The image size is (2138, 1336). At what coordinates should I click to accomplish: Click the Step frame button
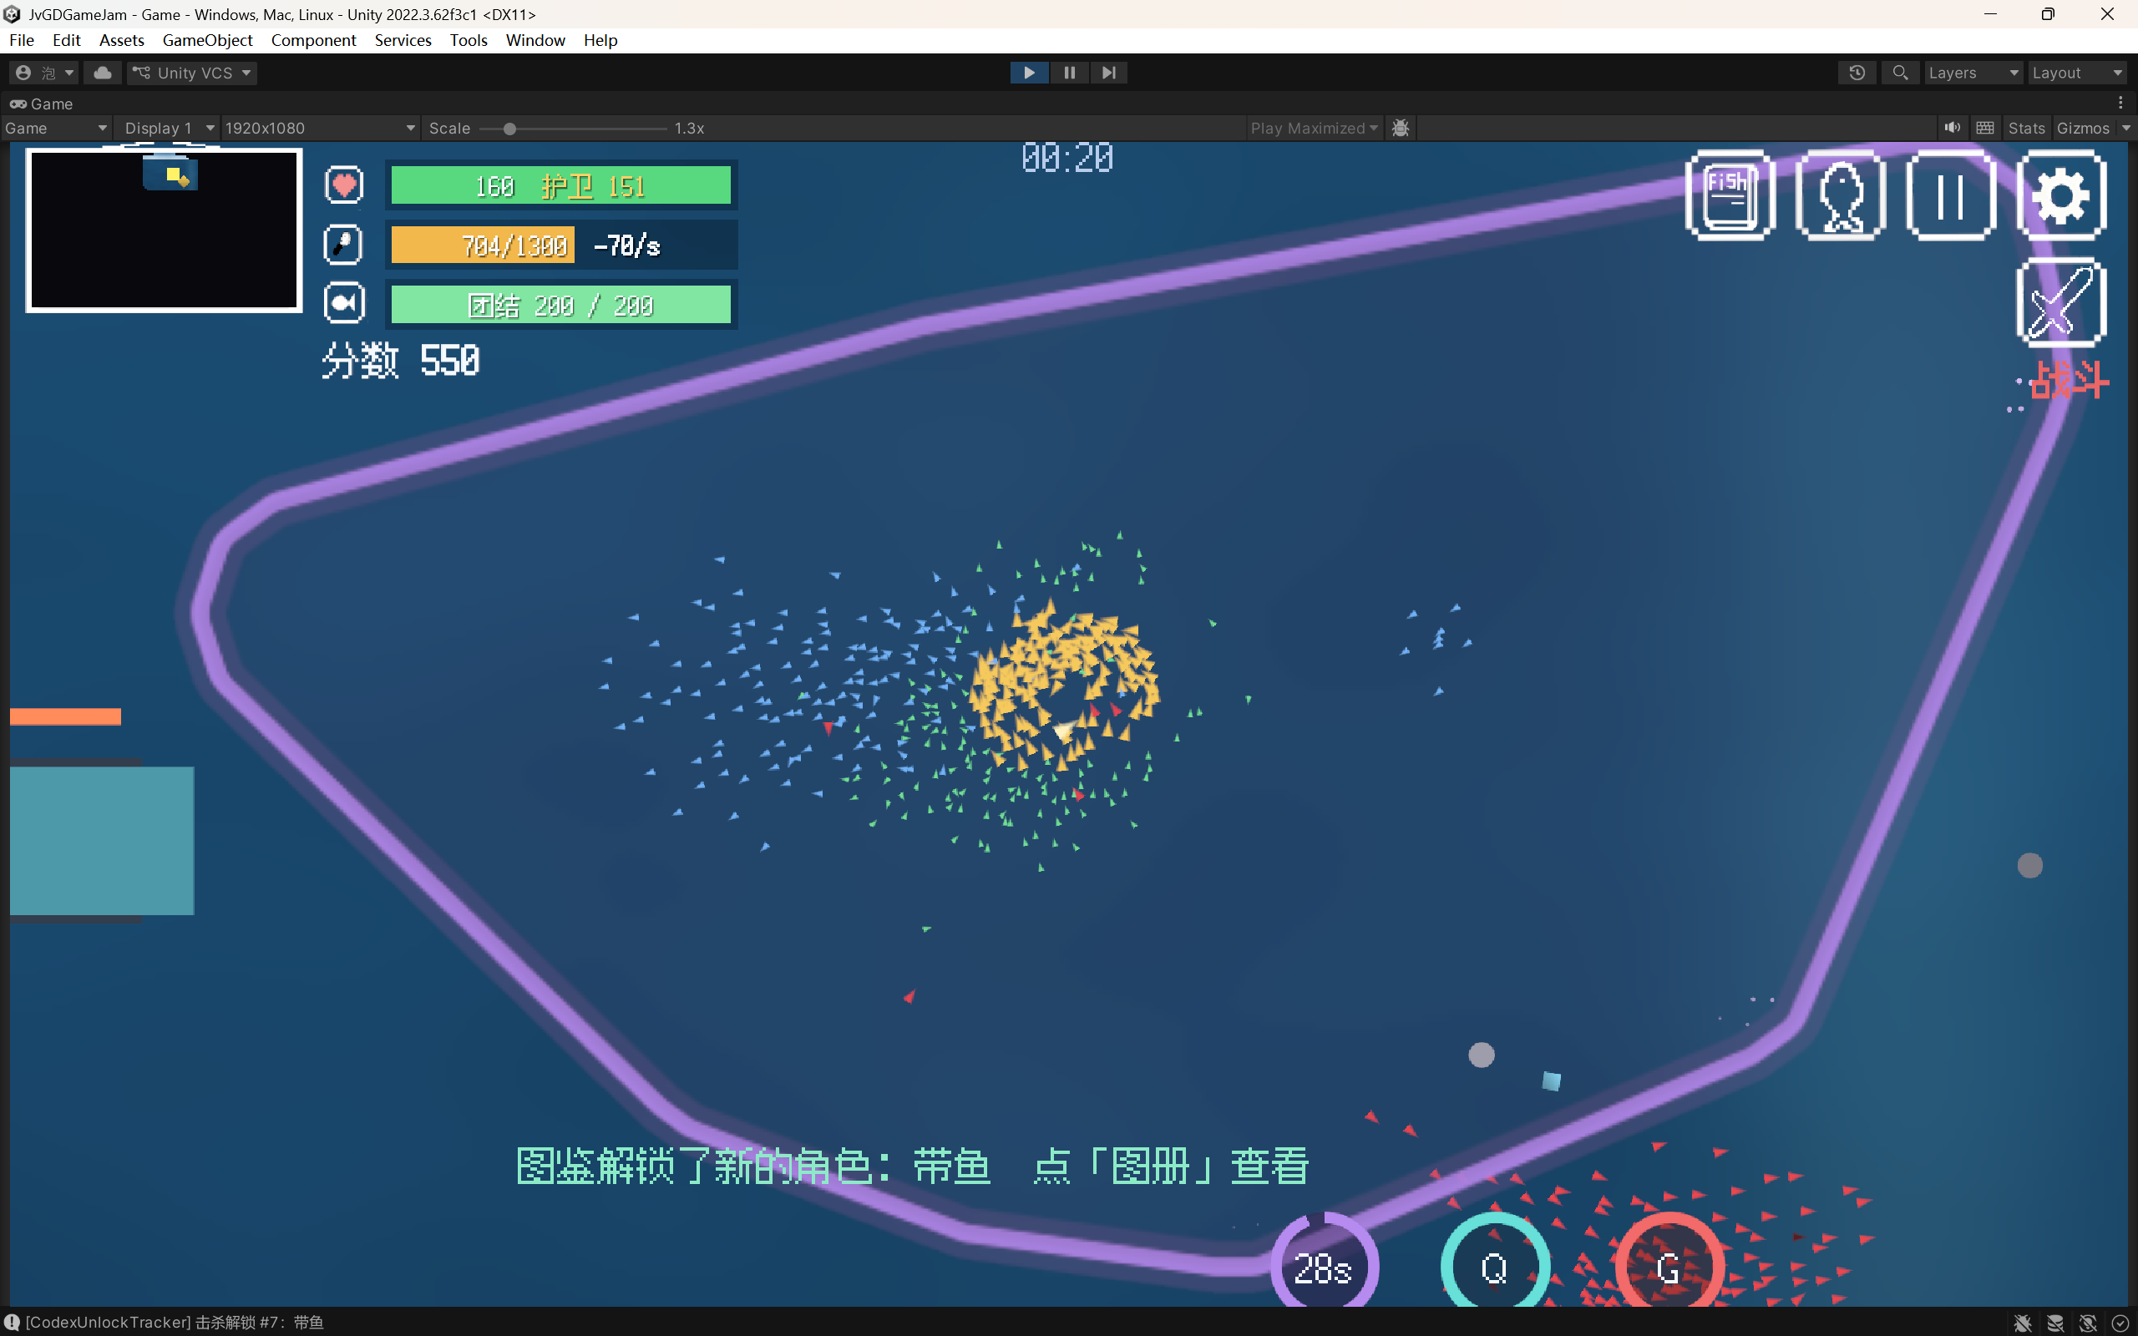tap(1109, 73)
